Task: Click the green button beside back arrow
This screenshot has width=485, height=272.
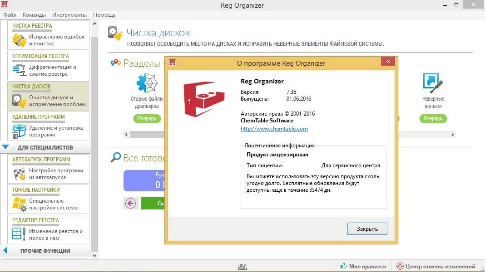Action: tap(153, 203)
